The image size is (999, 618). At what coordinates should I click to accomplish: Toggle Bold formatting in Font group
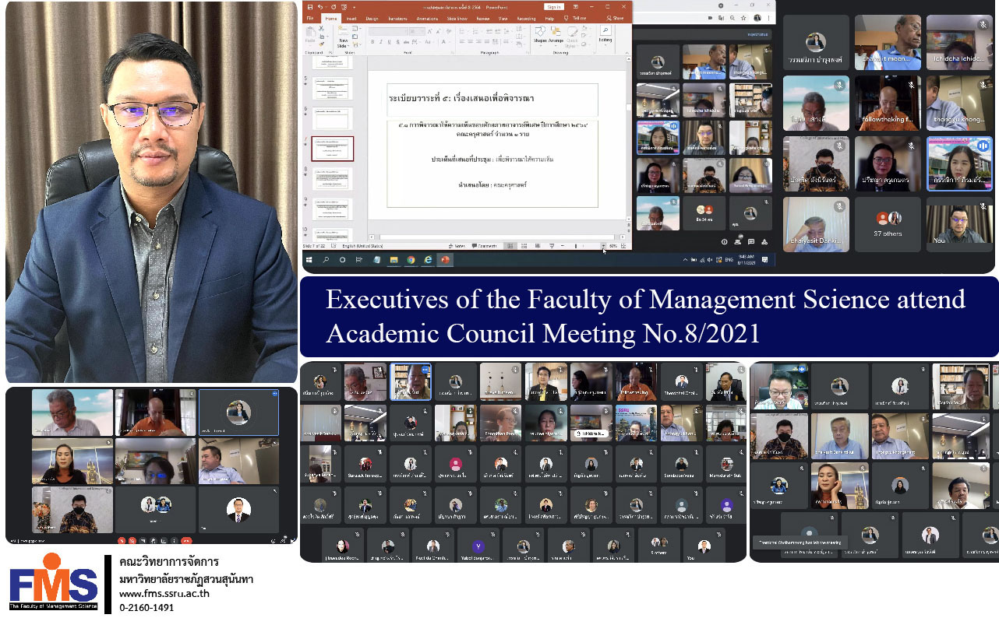click(x=372, y=42)
